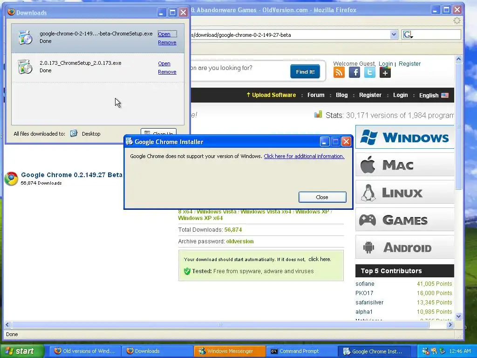477x358 pixels.
Task: Click the sofiane contributor name
Action: 365,284
